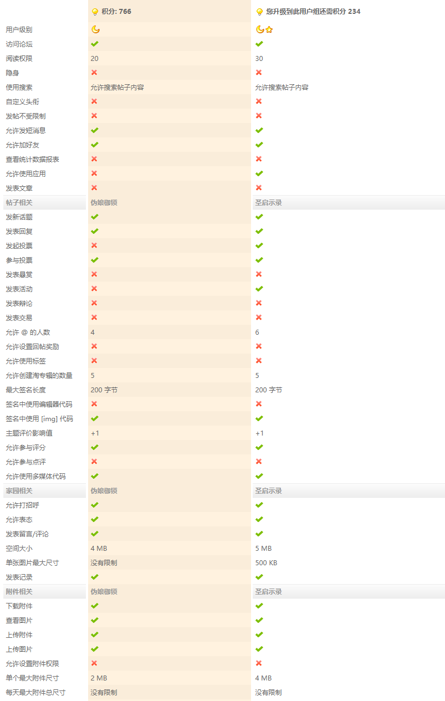Click 自定义头衔 red cross in 伪娘枷锁 column
Viewport: 445px width, 701px height.
94,101
